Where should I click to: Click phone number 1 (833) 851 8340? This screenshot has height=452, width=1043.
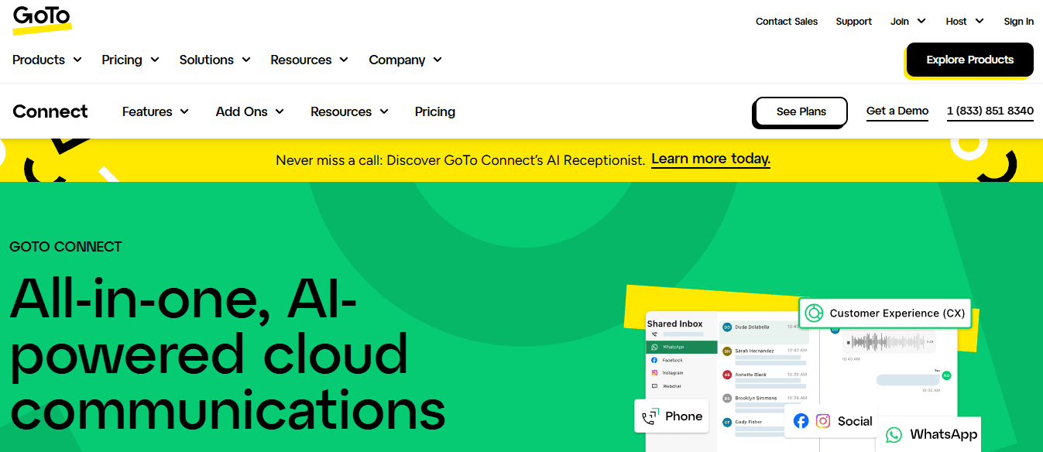tap(990, 111)
